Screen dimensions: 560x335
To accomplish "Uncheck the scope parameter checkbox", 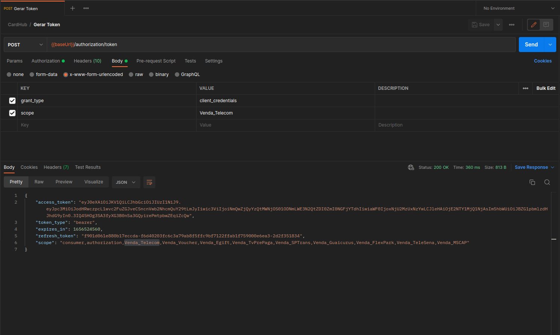I will [12, 113].
